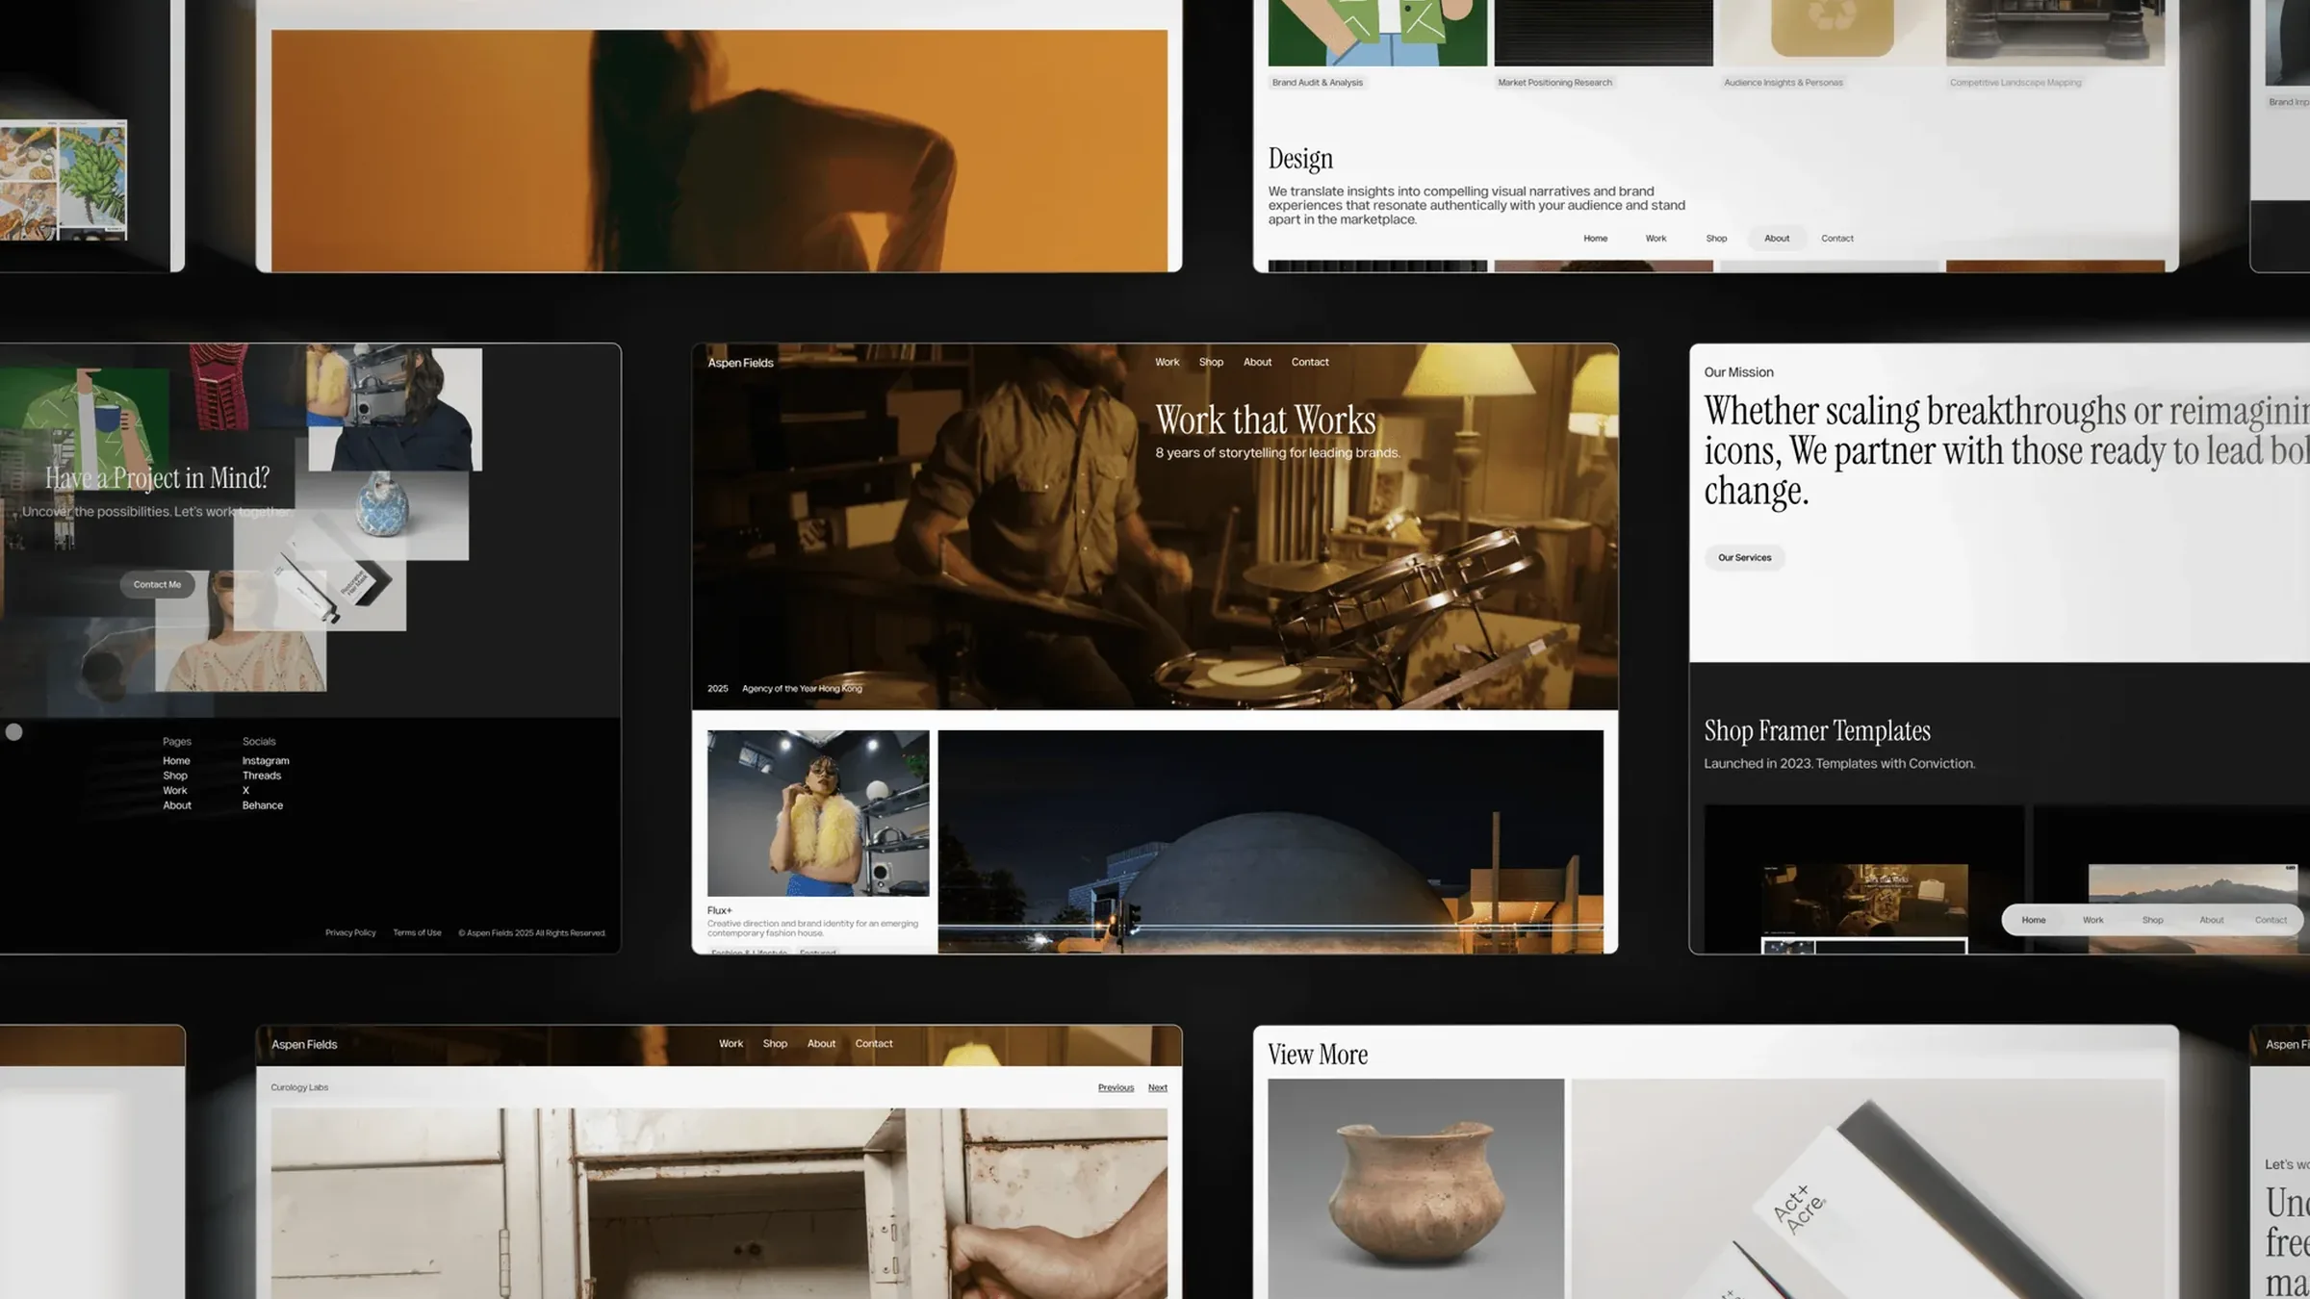This screenshot has width=2310, height=1299.
Task: Click the grey circle on the dark footer card
Action: (13, 732)
